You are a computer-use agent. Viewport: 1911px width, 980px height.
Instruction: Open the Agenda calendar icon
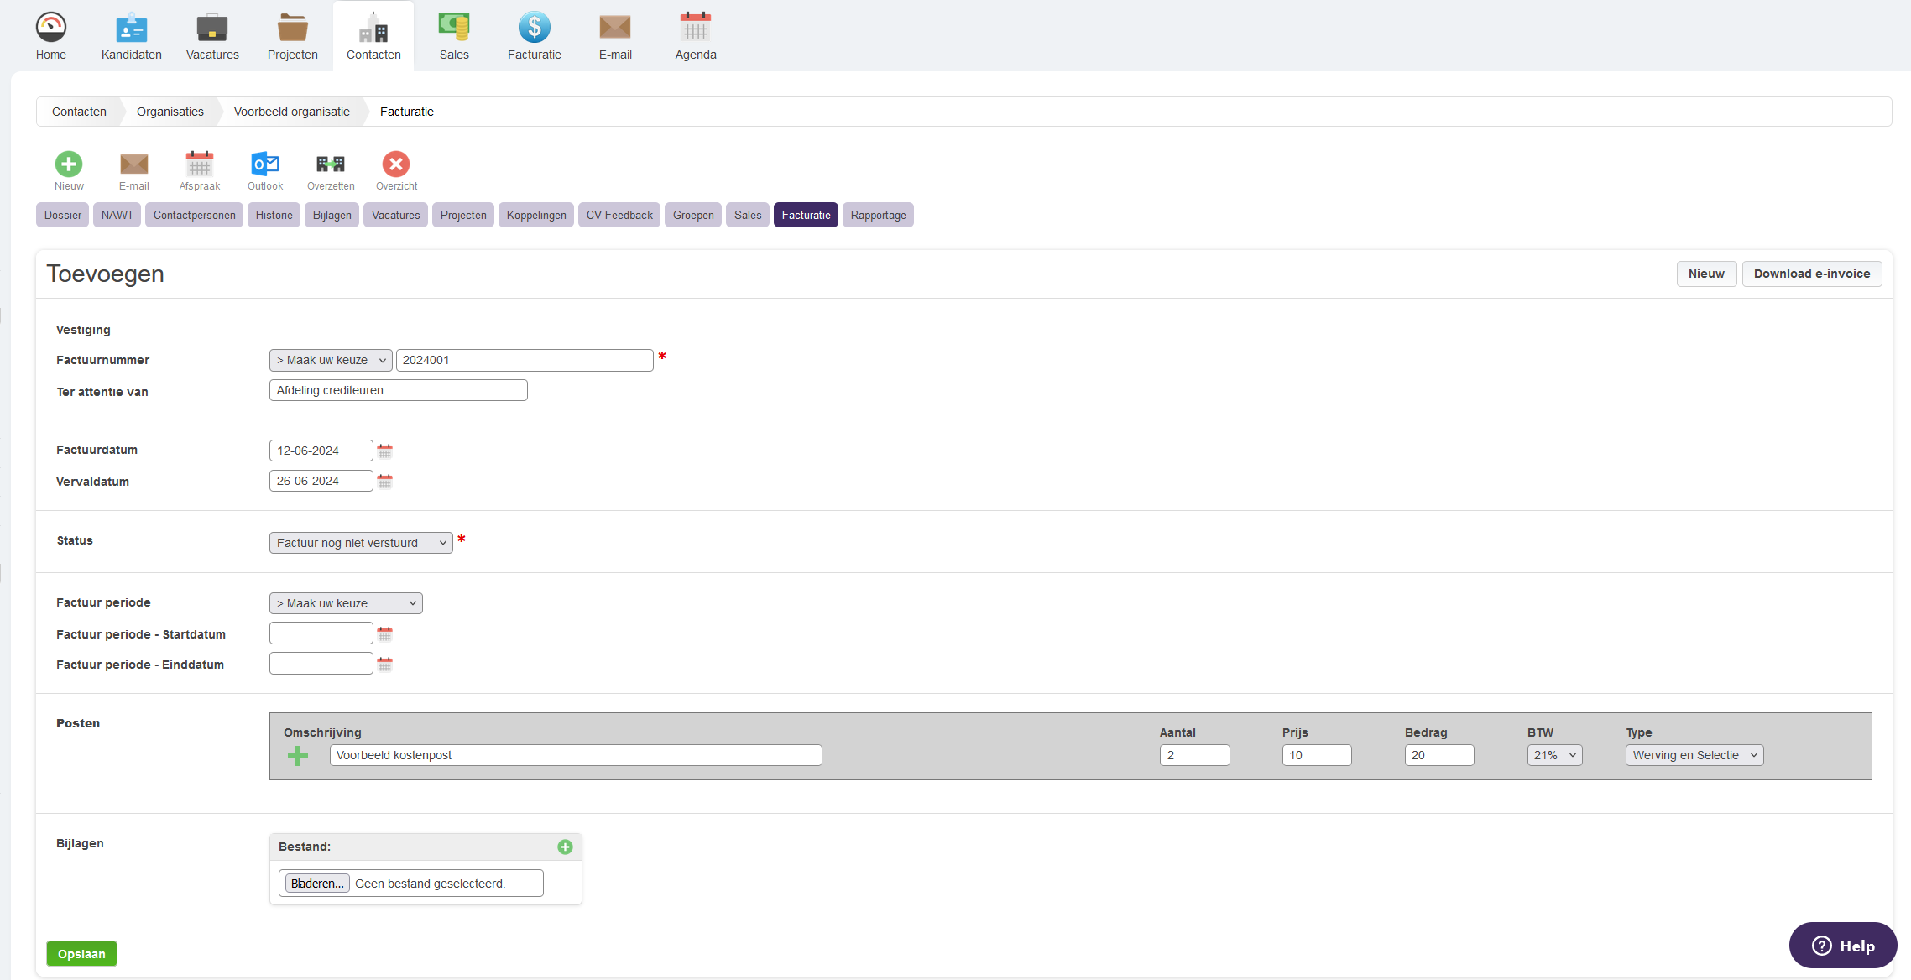pyautogui.click(x=696, y=28)
